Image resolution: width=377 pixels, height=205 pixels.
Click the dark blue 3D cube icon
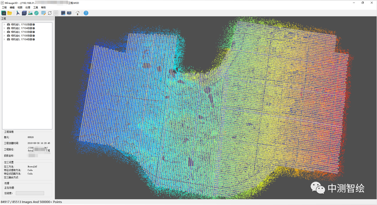click(x=24, y=13)
